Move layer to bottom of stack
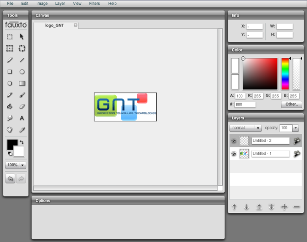Screen dimensions: 307x242 (271, 207)
